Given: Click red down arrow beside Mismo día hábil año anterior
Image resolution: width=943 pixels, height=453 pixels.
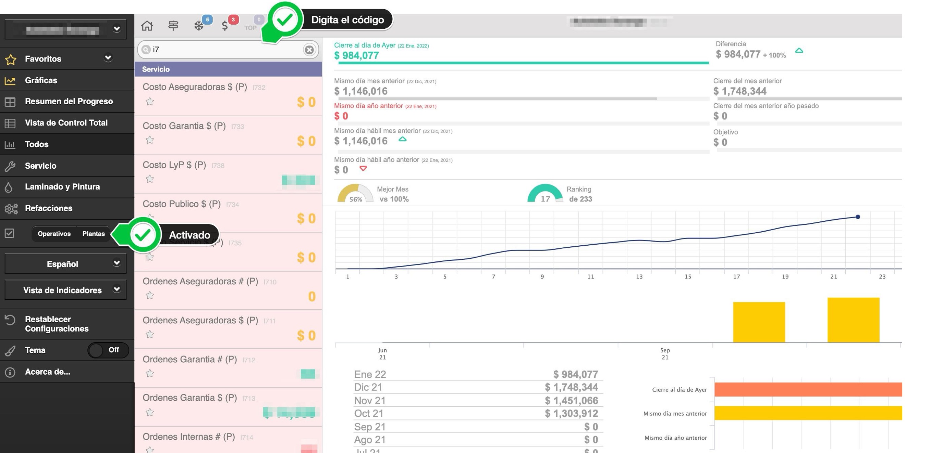Looking at the screenshot, I should click(x=363, y=169).
